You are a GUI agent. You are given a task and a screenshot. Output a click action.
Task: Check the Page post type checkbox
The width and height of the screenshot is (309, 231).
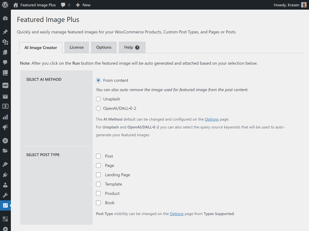(98, 165)
